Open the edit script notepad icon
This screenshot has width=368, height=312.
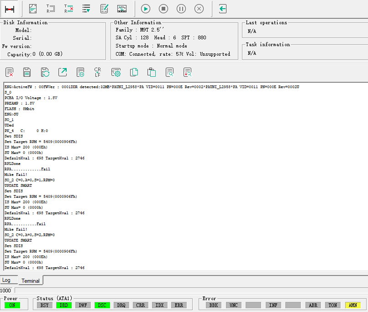point(104,9)
